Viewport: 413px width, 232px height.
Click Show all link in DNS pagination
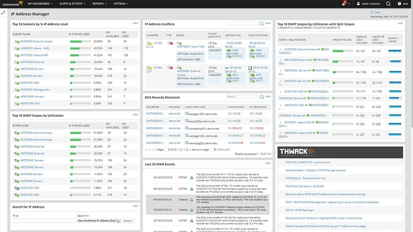223,150
